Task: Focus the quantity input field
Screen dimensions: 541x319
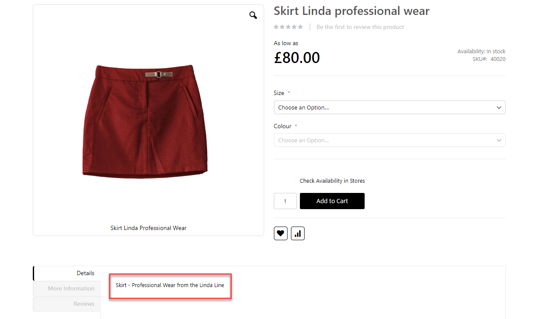Action: (x=285, y=201)
